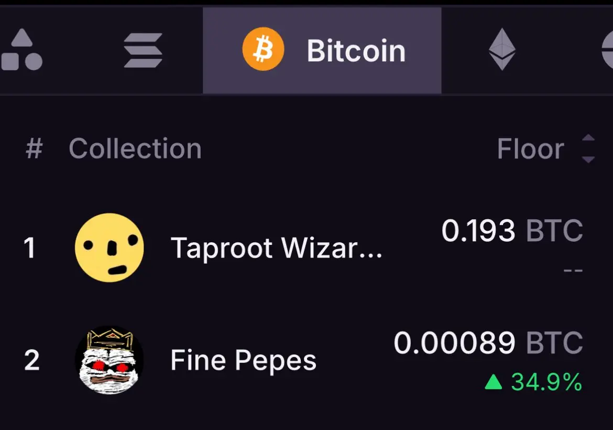Open the Taproot Wizards yellow face avatar

tap(109, 248)
